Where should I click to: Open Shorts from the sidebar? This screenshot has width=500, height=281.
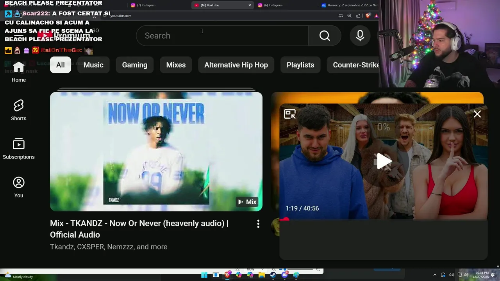pos(19,110)
